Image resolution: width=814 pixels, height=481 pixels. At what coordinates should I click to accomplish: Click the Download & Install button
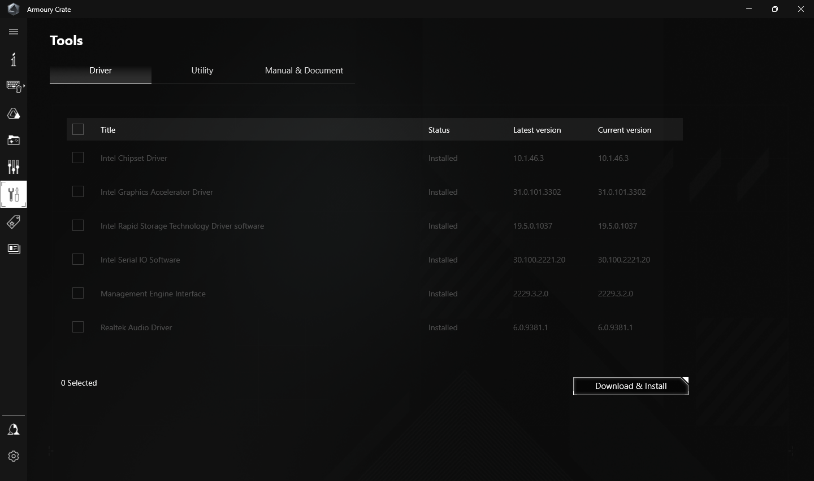[630, 386]
